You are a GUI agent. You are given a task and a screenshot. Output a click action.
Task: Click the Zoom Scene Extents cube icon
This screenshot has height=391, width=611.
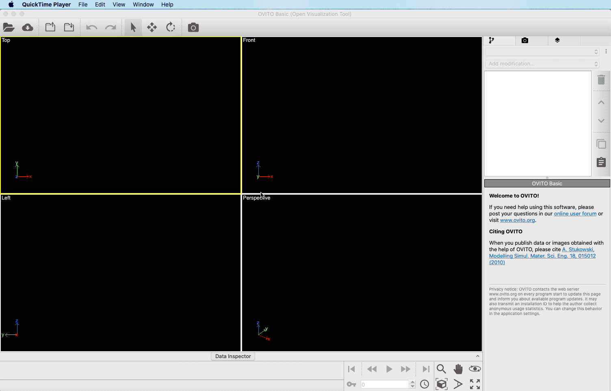441,384
